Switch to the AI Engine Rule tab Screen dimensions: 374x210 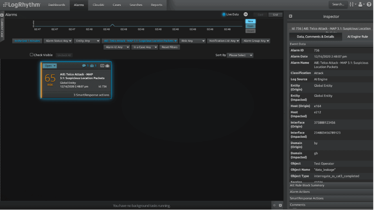click(357, 37)
